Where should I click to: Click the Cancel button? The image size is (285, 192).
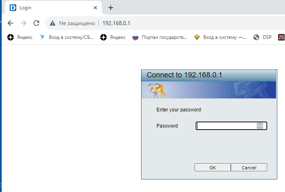coord(249,167)
